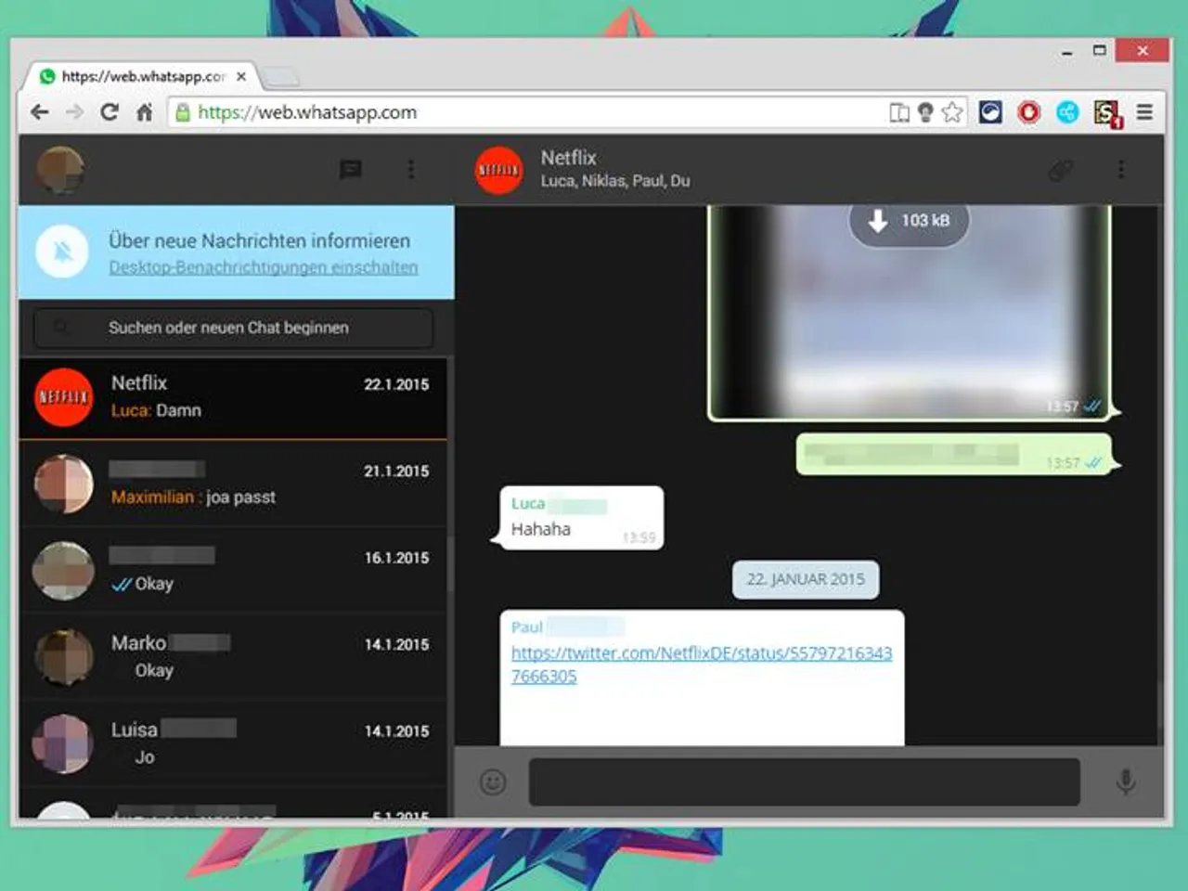
Task: Bookmark this page with the star icon
Action: [x=952, y=112]
